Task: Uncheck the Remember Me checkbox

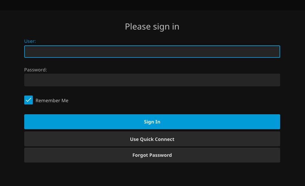Action: [28, 100]
